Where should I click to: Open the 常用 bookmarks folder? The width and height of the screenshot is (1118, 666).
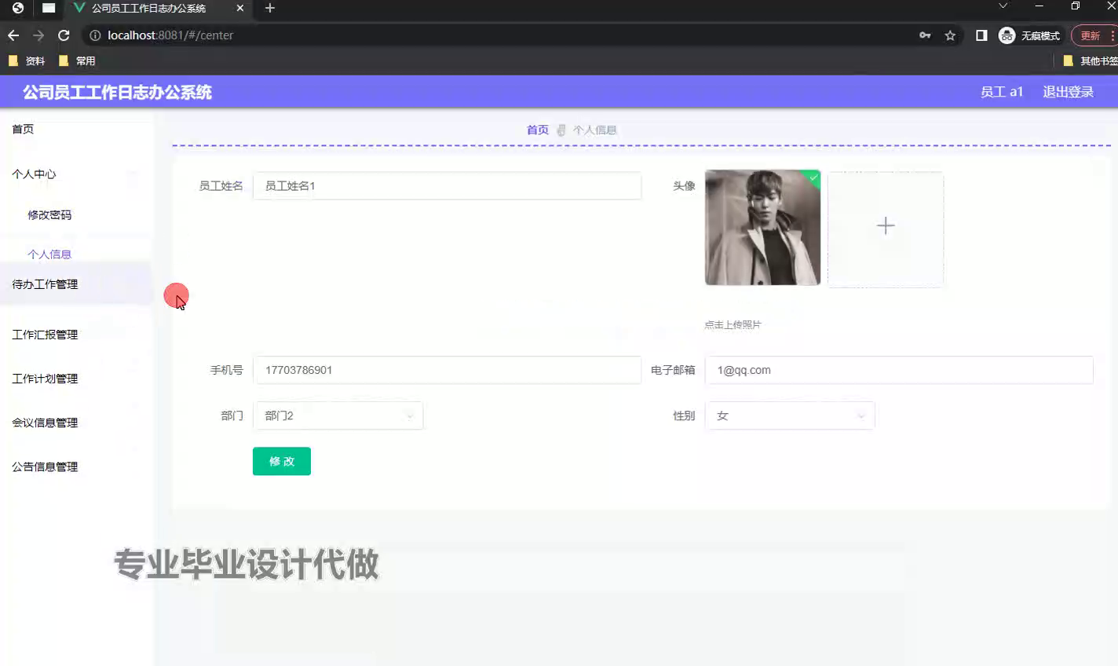(77, 60)
